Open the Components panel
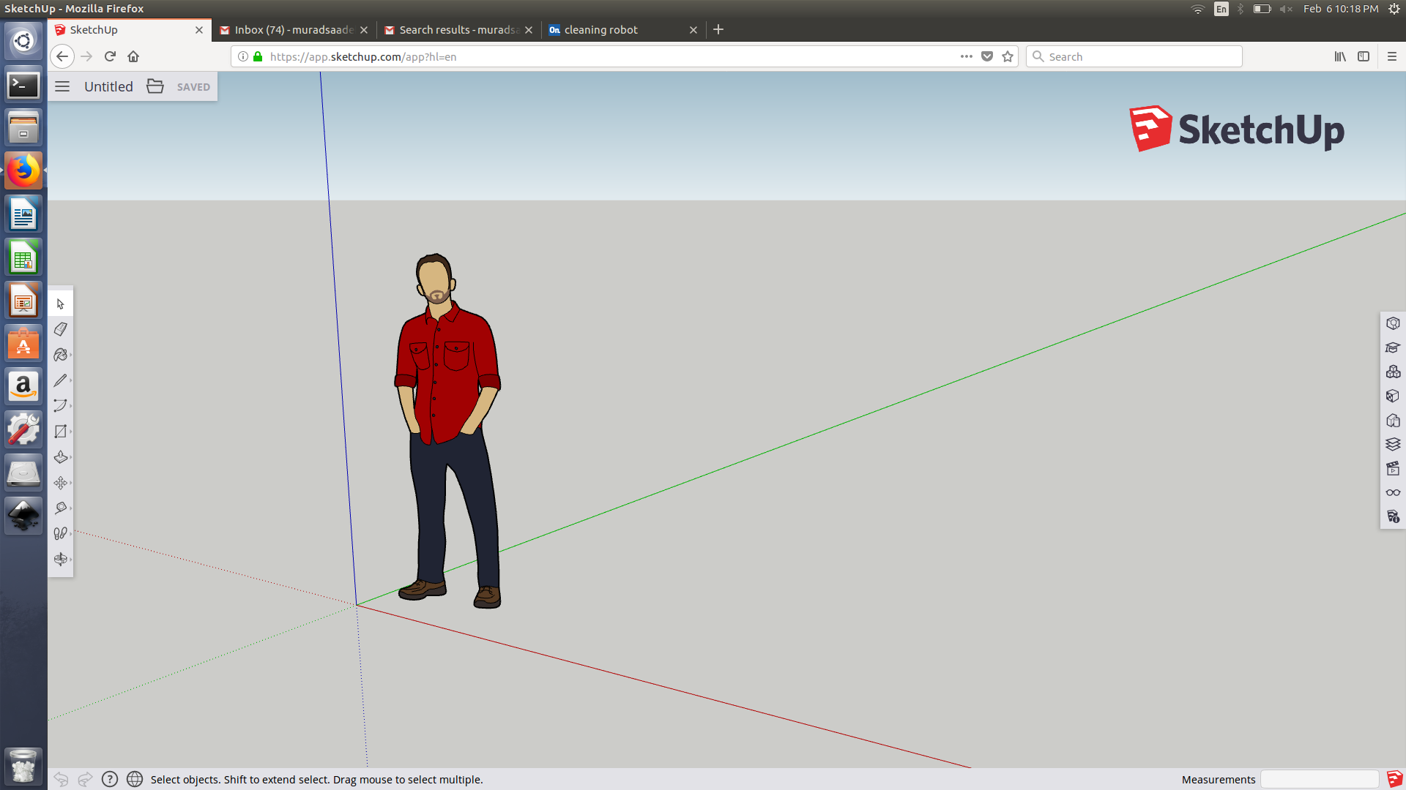The width and height of the screenshot is (1406, 790). 1393,372
